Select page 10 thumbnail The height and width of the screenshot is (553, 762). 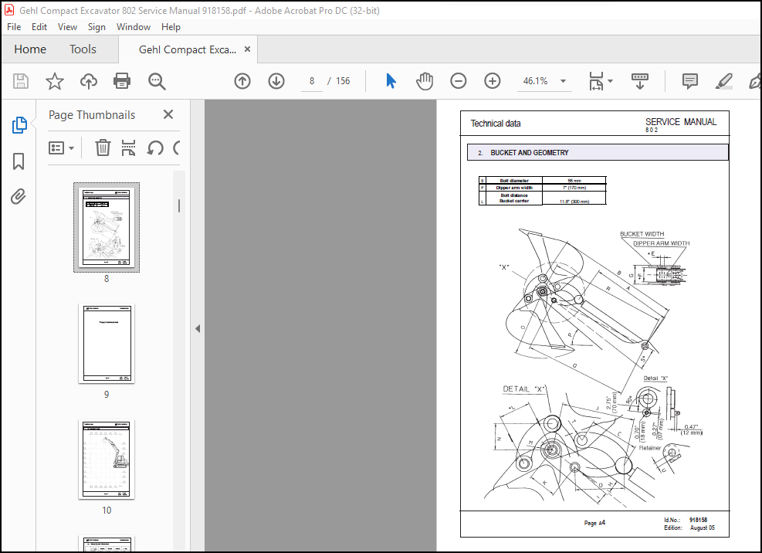coord(107,459)
